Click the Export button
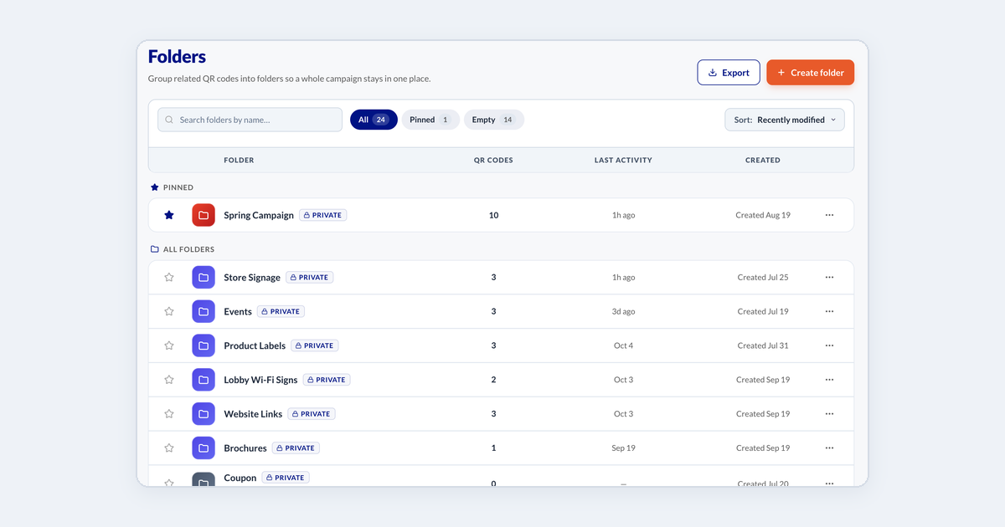This screenshot has width=1005, height=527. pos(729,73)
